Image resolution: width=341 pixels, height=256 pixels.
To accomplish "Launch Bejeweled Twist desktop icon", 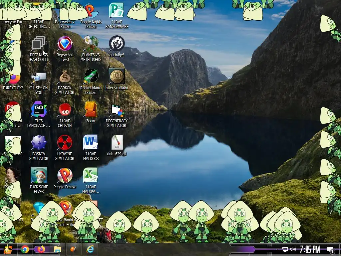I will [65, 49].
